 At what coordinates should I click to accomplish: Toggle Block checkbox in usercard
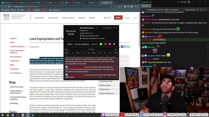click(x=70, y=44)
